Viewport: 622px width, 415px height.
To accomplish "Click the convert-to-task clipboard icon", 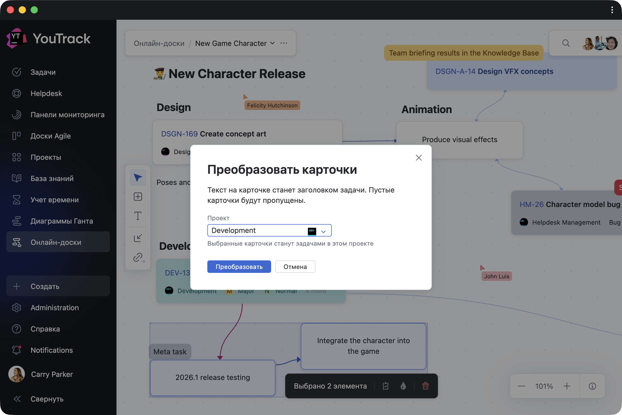I will (x=385, y=386).
